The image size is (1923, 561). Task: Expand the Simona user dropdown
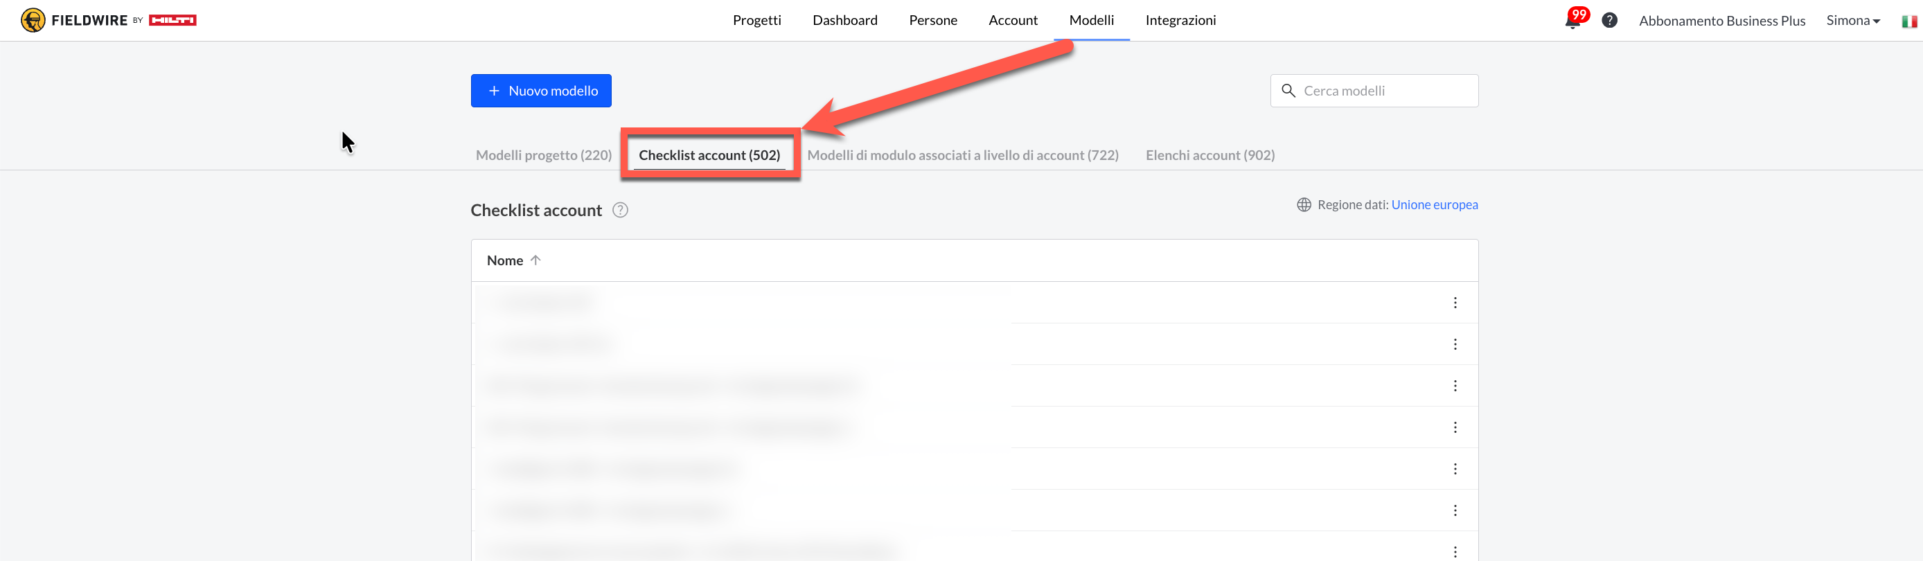point(1853,21)
